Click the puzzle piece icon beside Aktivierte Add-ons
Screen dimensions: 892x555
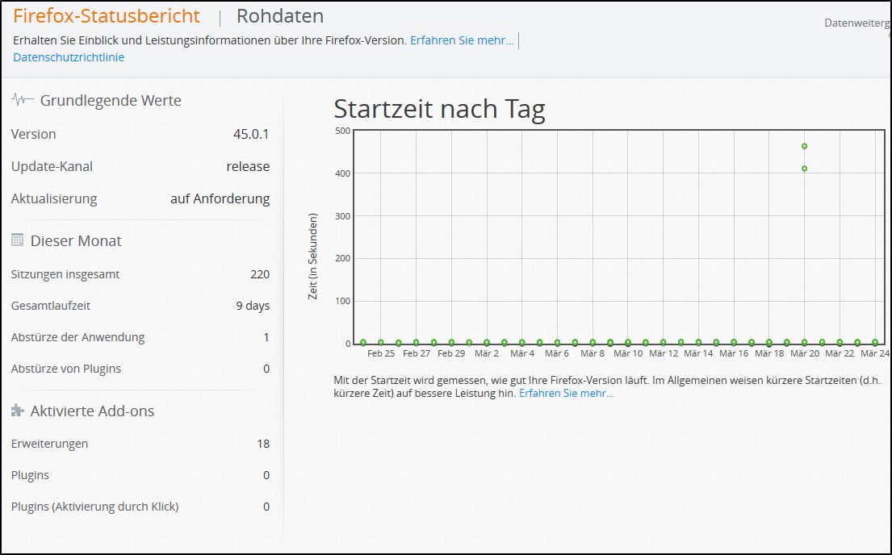(18, 410)
